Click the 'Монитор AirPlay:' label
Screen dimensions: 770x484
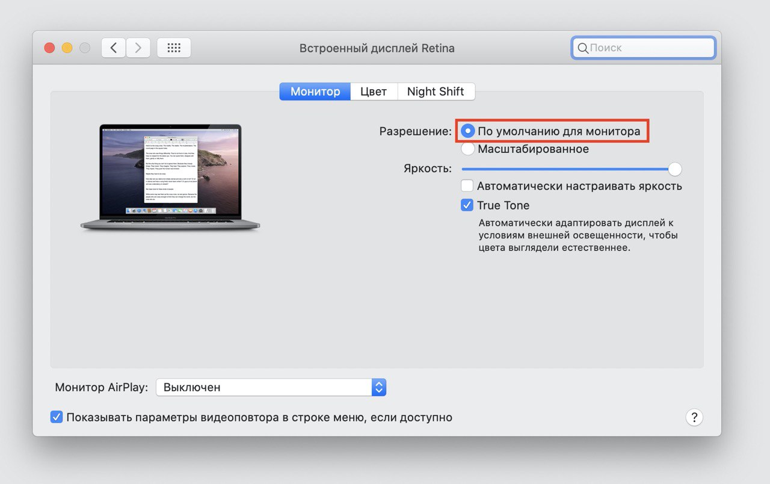click(x=102, y=387)
